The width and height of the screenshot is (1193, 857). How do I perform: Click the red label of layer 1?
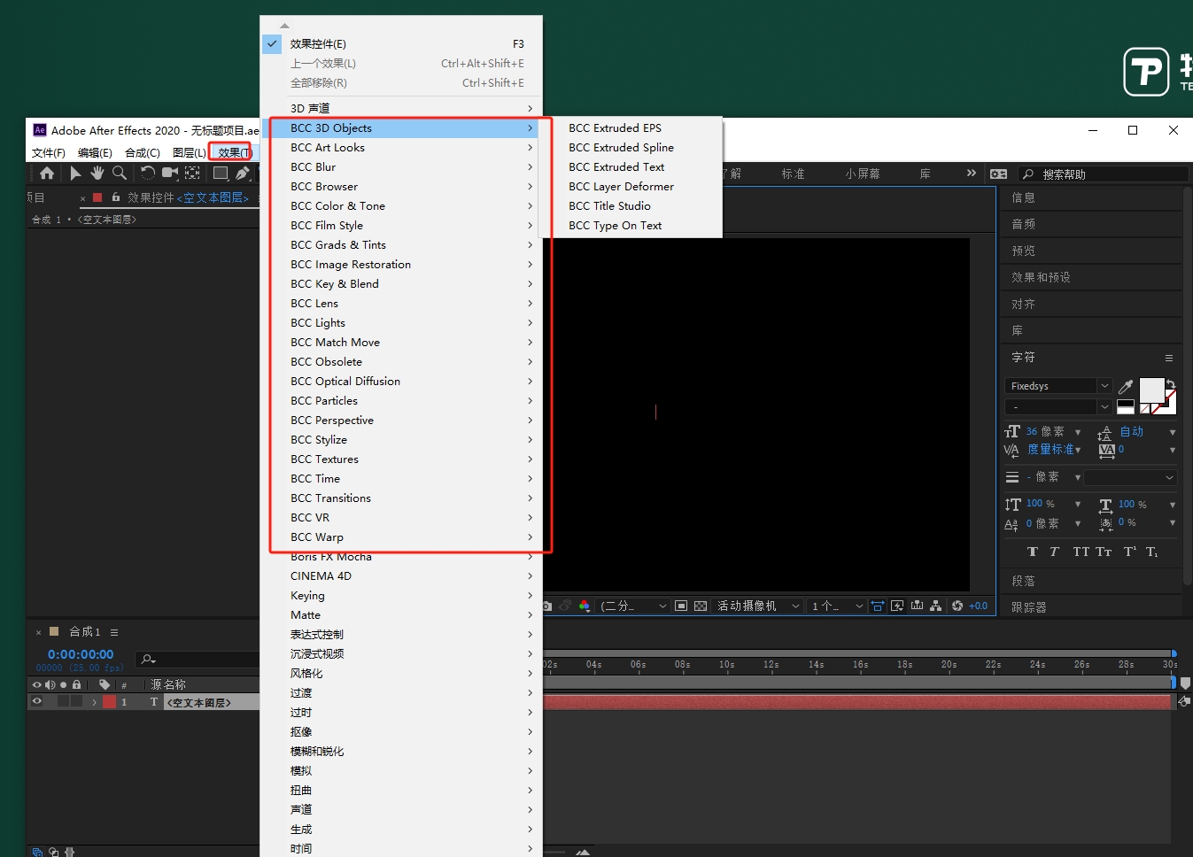point(110,701)
